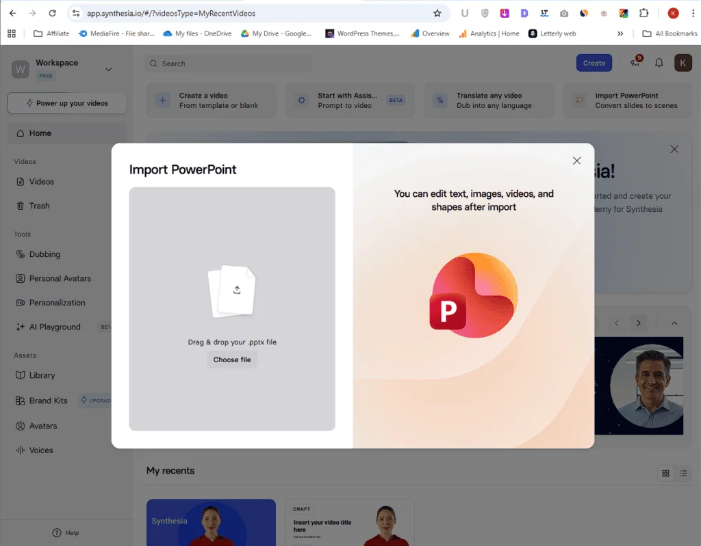Reload the page
The image size is (701, 546).
click(x=52, y=14)
